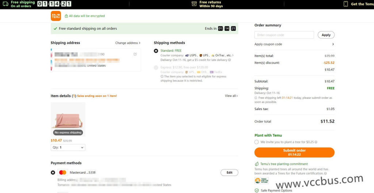Screen dimensions: 374x193
Task: Enable the plant a tree for $0.25 option
Action: [257, 142]
